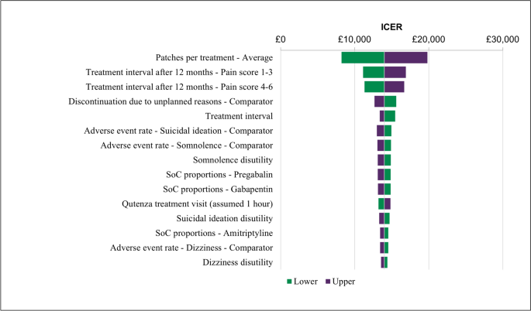Select green bar for Patches per treatment
The height and width of the screenshot is (311, 531).
[x=362, y=57]
